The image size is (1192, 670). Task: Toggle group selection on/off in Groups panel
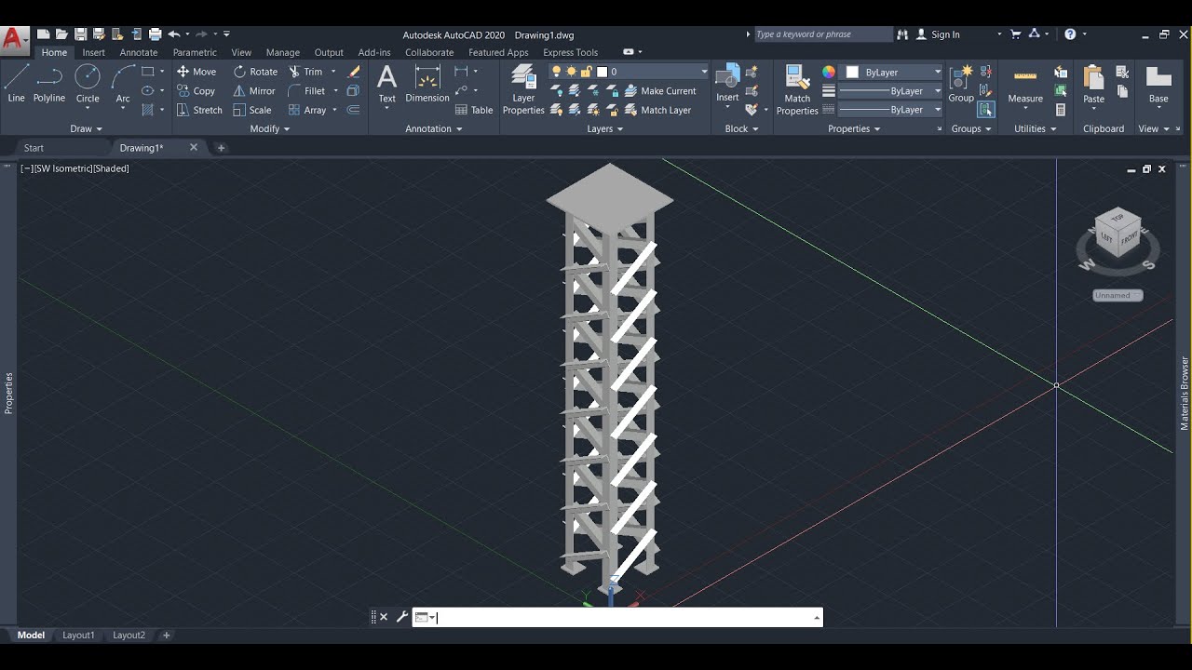pyautogui.click(x=986, y=110)
